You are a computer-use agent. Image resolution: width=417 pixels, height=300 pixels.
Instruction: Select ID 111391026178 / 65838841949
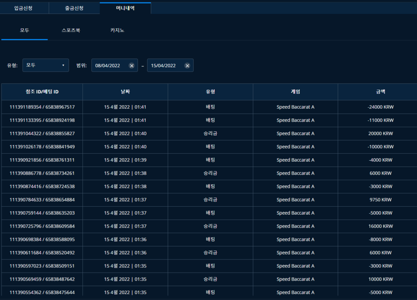(x=42, y=147)
